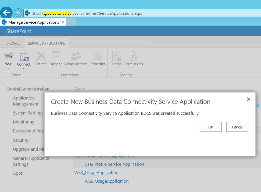Screen dimensions: 261x192
Task: Expand the Connect dropdown arrow
Action: click(x=23, y=69)
